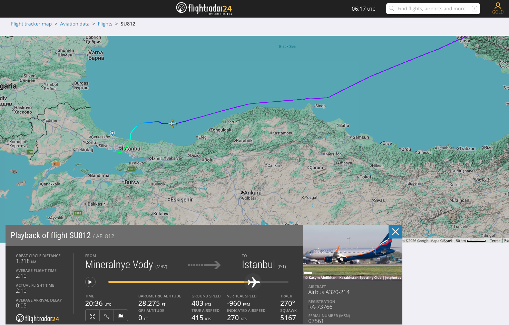Go to Aviation data breadcrumb
Image resolution: width=509 pixels, height=325 pixels.
75,24
